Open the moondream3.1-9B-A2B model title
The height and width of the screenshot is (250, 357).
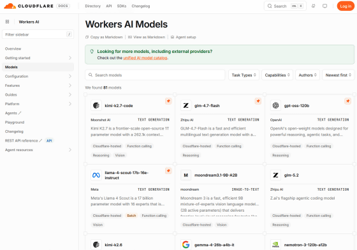[x=216, y=175]
